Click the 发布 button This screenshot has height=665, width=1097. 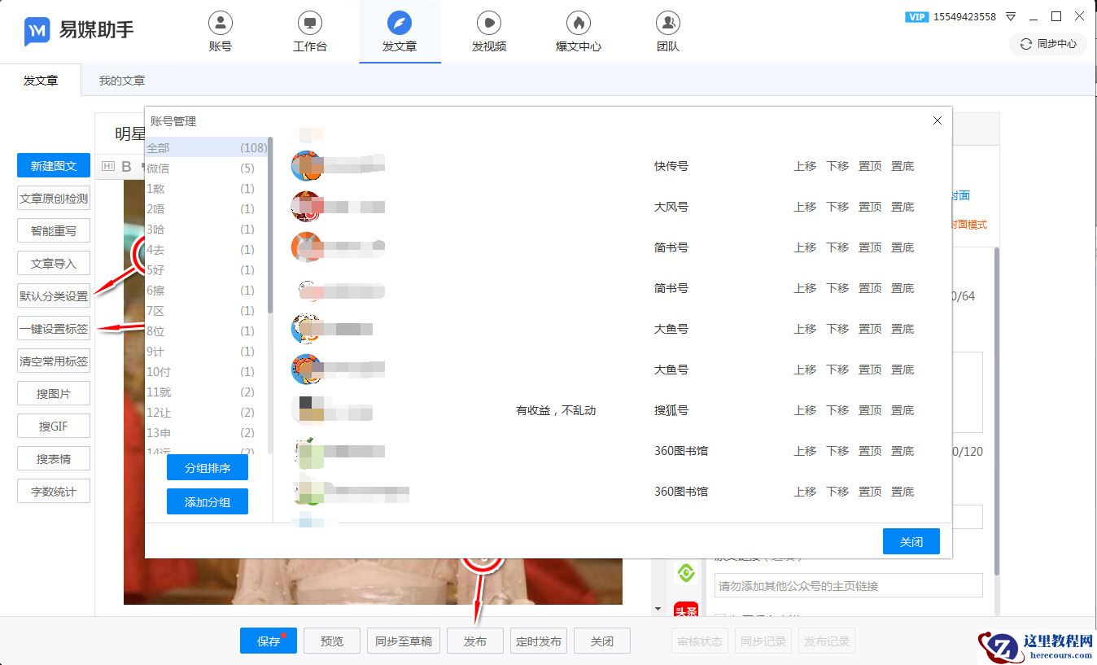475,641
